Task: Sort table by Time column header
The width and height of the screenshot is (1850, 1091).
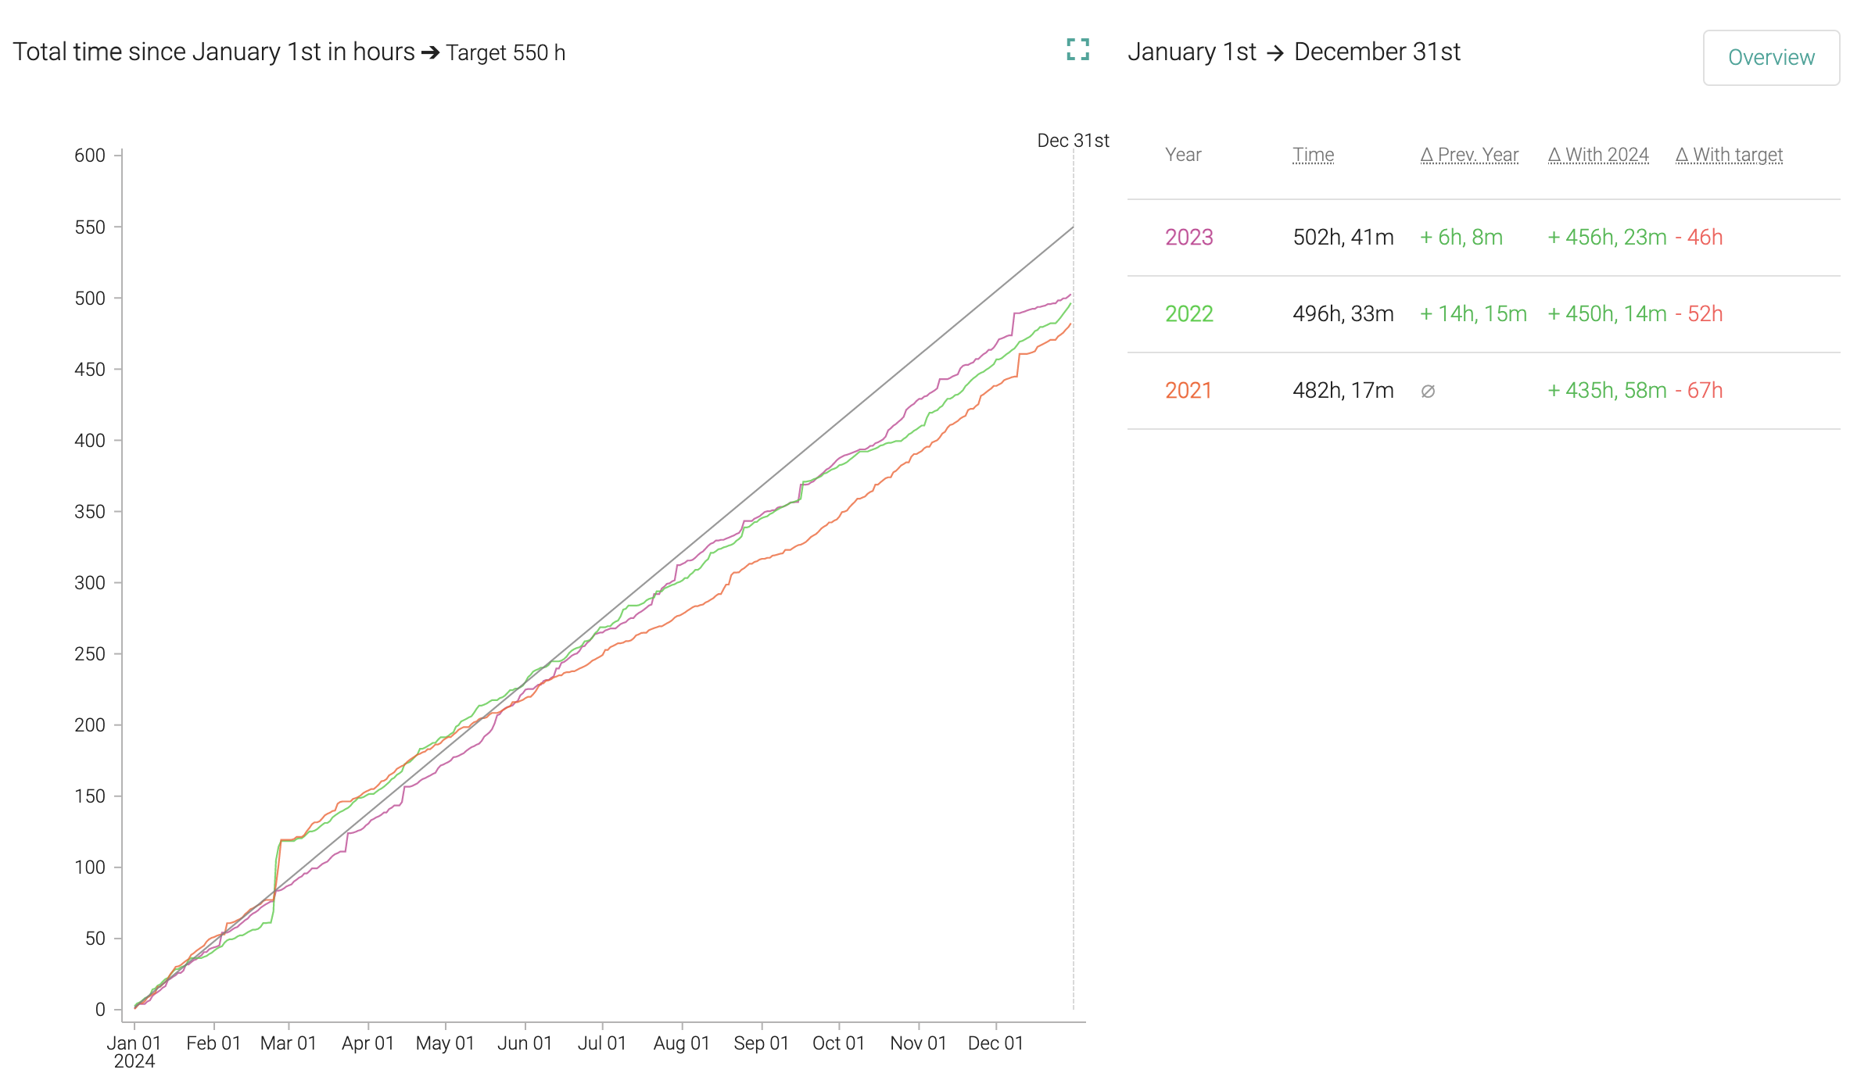Action: point(1313,155)
